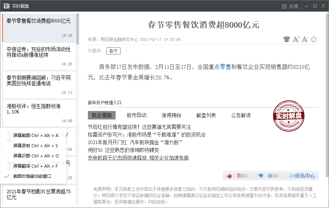The width and height of the screenshot is (329, 208).
Task: Select news item 2021年春节档影片总票房超75亿元
Action: [x=39, y=195]
